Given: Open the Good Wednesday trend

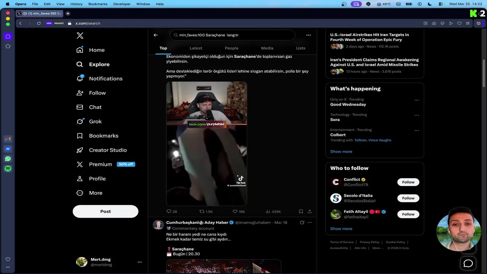Looking at the screenshot, I should coord(348,104).
